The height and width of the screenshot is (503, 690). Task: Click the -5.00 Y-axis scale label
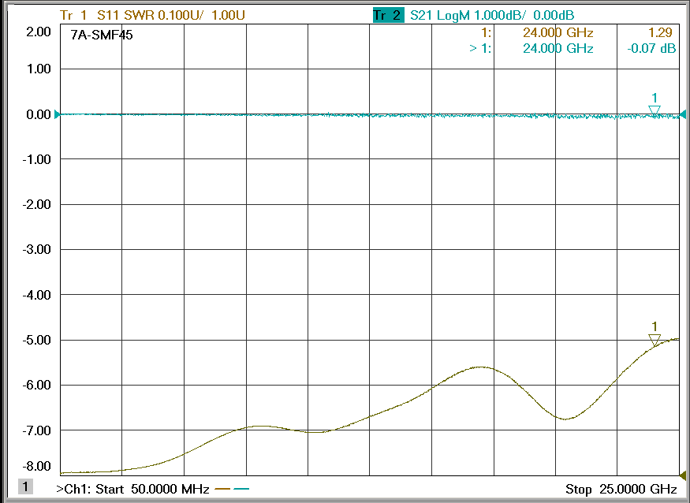pos(36,340)
